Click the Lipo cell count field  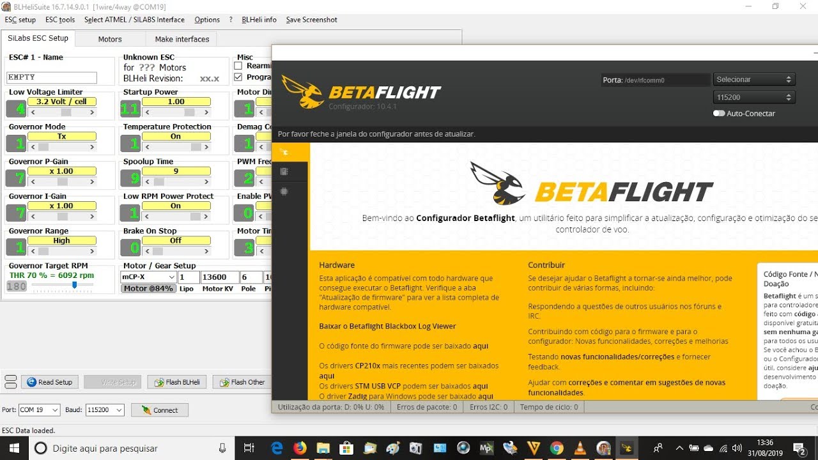coord(189,277)
